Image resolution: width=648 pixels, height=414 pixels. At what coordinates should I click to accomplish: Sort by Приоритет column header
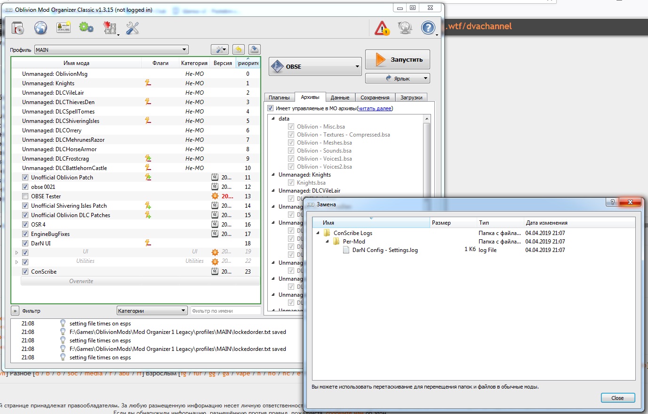coord(248,63)
